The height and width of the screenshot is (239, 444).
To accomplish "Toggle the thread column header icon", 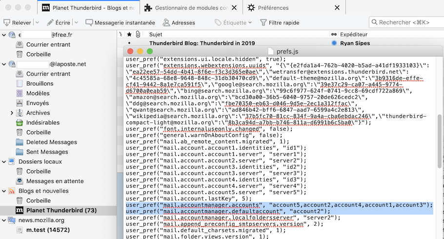I will coord(121,34).
